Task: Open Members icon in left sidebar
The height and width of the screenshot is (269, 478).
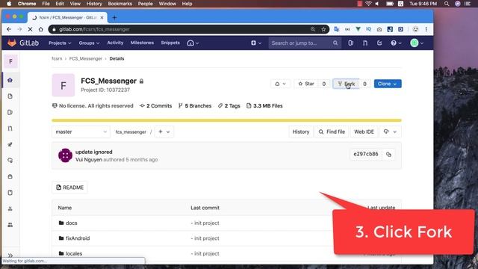Action: coord(10,225)
